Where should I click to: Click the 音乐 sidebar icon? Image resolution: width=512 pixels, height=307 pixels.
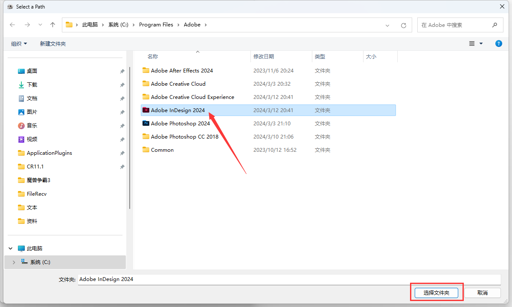click(21, 126)
